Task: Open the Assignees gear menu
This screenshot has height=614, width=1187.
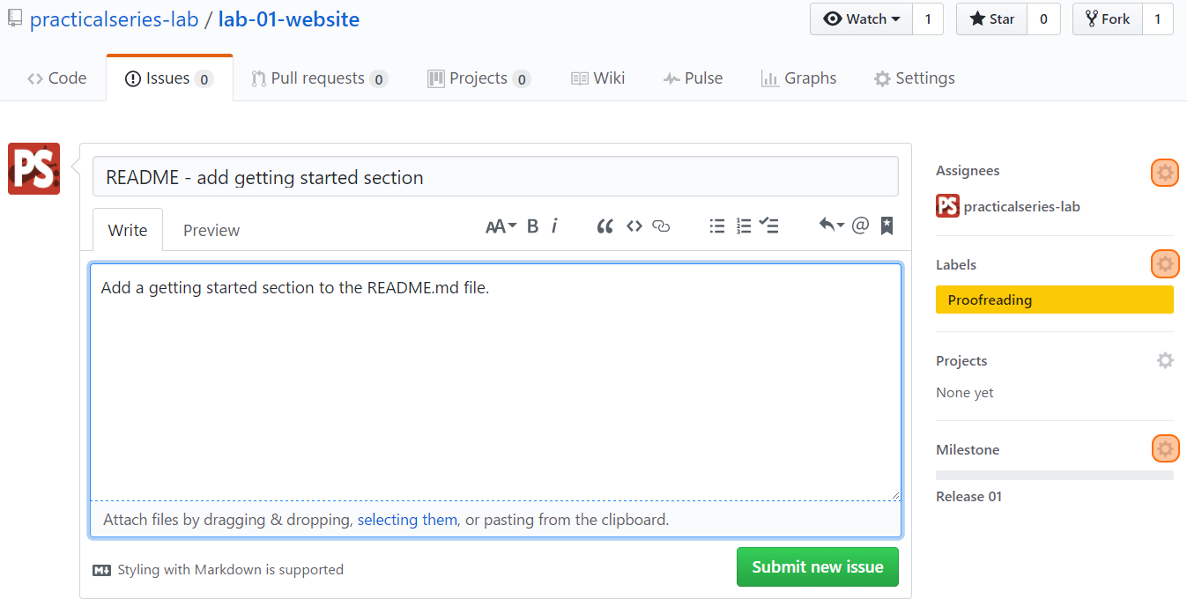Action: tap(1165, 173)
